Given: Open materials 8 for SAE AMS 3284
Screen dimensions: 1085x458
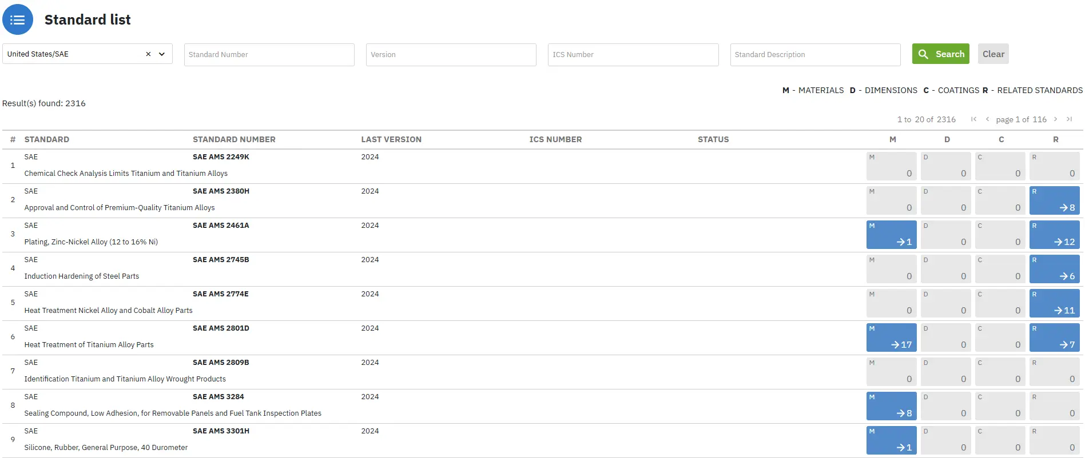Looking at the screenshot, I should click(x=891, y=406).
